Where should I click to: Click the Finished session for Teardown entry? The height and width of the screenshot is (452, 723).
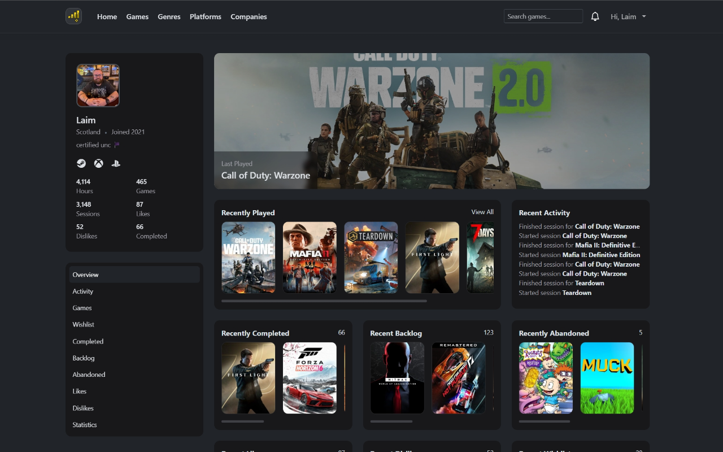click(561, 283)
